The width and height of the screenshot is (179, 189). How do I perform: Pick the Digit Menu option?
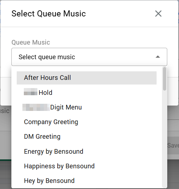pyautogui.click(x=86, y=107)
